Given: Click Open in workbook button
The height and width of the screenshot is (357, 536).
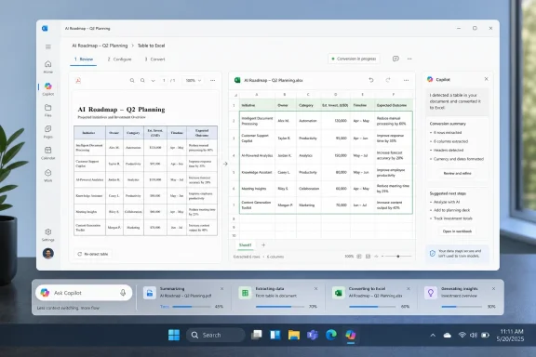Looking at the screenshot, I should (x=457, y=231).
